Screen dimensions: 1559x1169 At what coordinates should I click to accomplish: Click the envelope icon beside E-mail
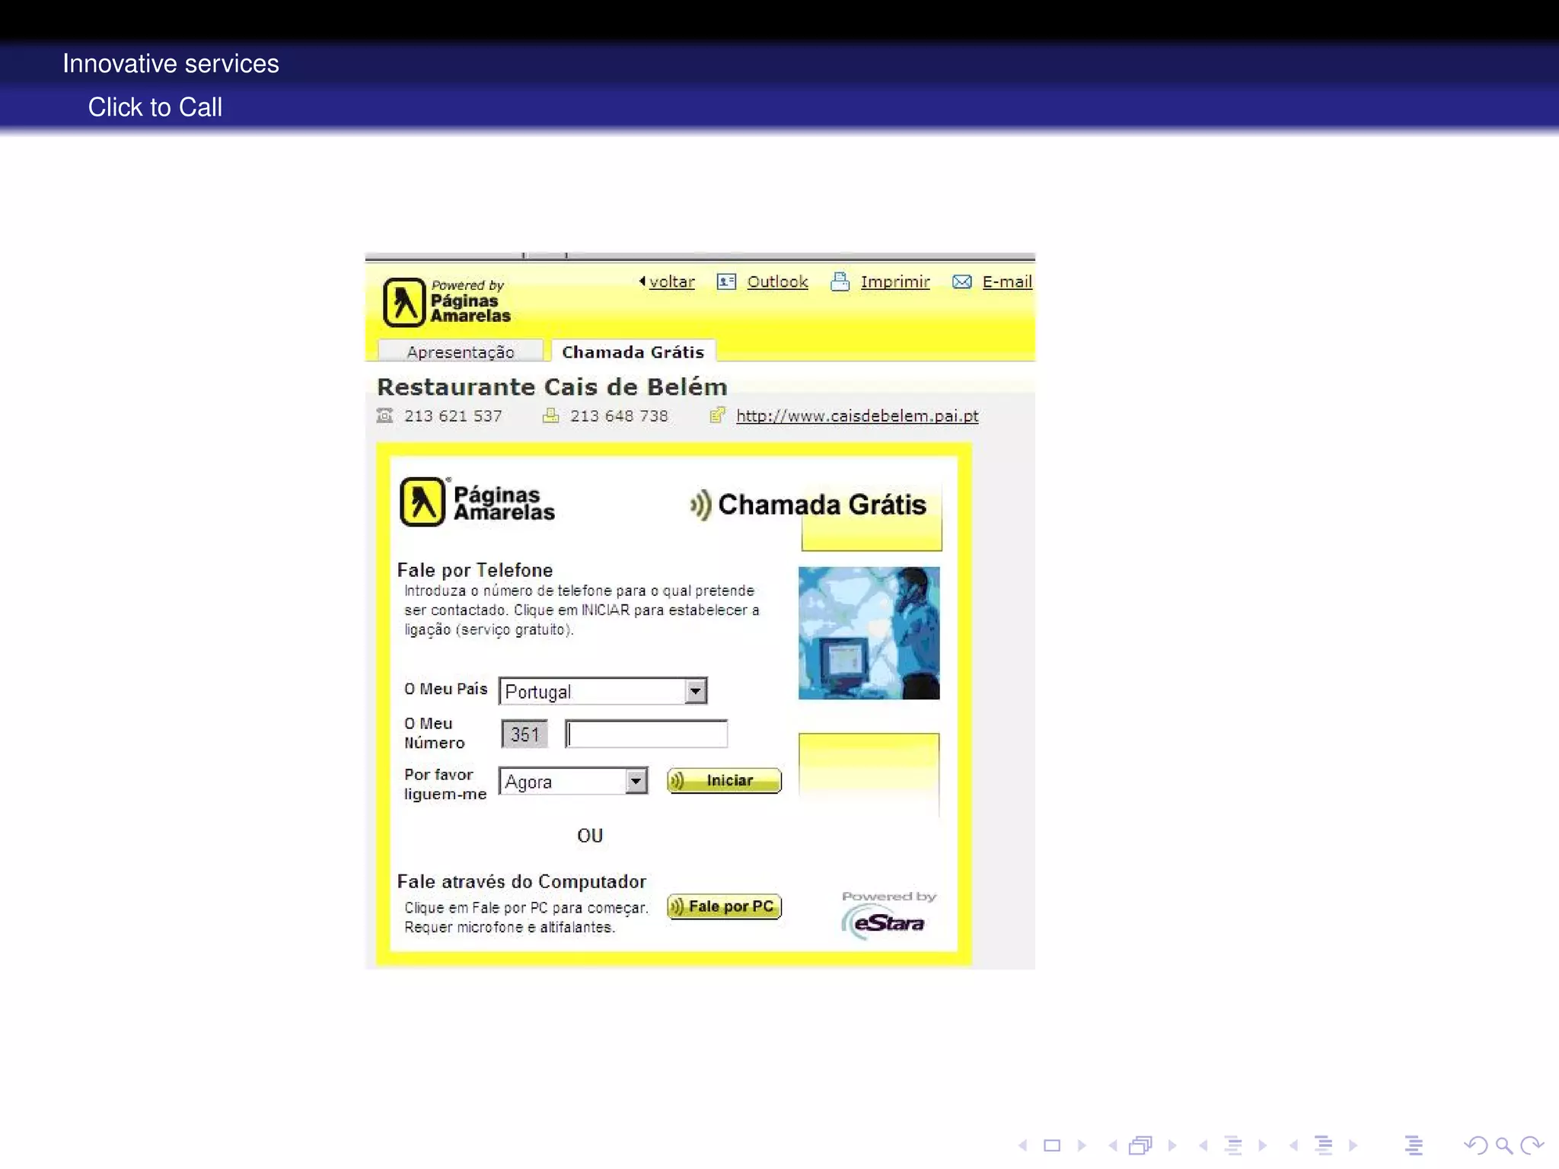click(x=961, y=282)
